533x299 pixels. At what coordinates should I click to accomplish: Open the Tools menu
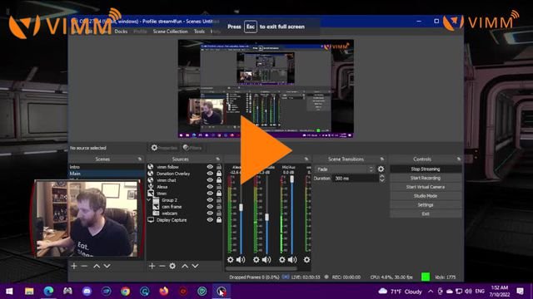pos(199,32)
